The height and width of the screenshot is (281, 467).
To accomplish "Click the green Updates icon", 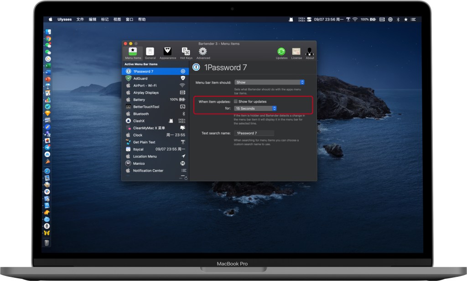I will [281, 53].
